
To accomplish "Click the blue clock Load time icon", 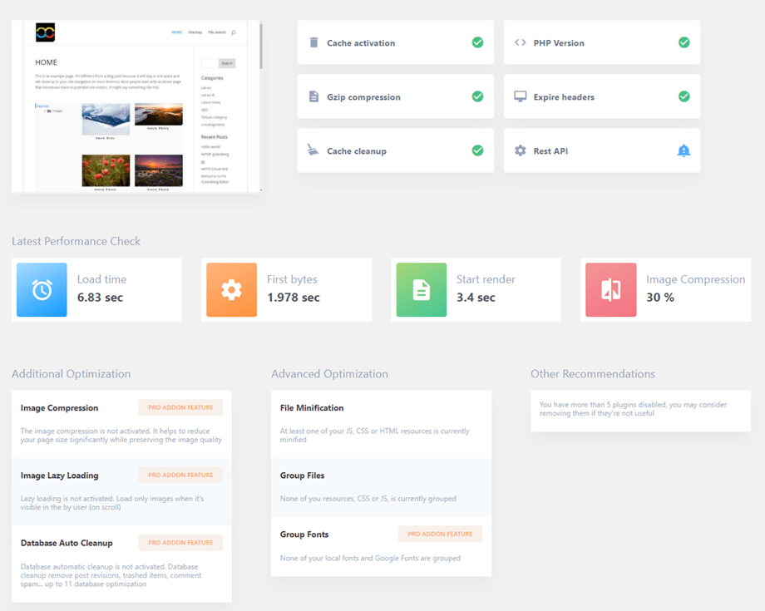I will [42, 289].
